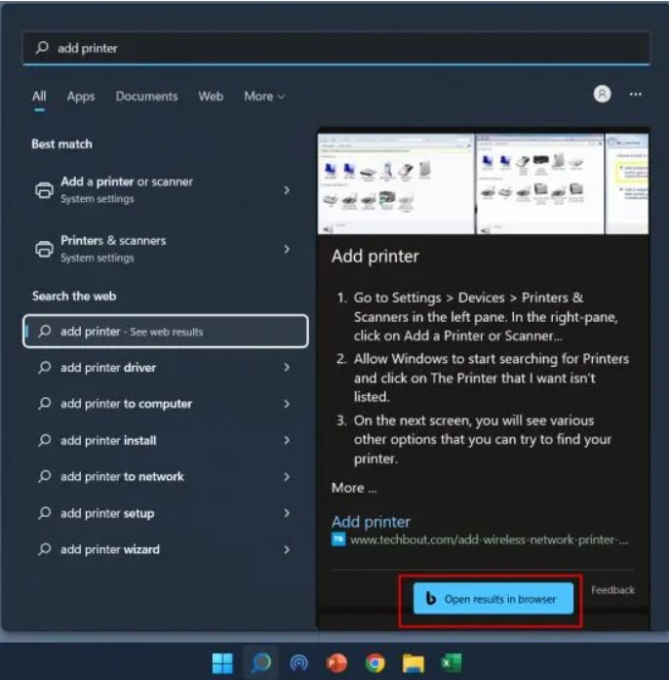Open the Windows Start menu
The height and width of the screenshot is (680, 670).
(x=223, y=663)
